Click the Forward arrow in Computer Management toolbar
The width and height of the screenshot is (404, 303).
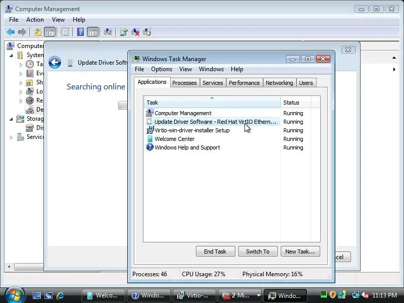point(22,32)
